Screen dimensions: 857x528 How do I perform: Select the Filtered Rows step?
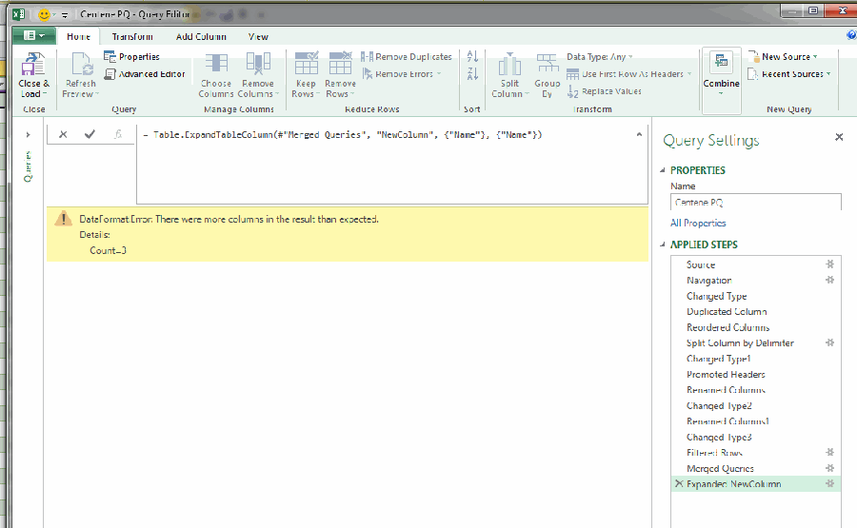pos(714,452)
